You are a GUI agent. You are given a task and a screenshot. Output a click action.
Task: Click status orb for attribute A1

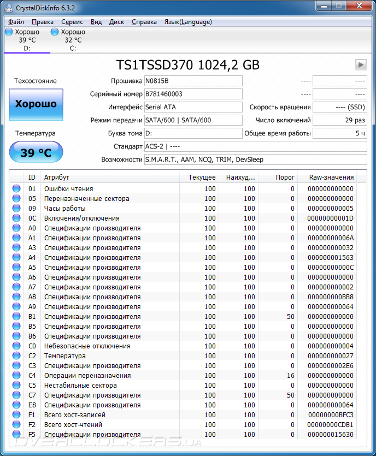point(16,238)
